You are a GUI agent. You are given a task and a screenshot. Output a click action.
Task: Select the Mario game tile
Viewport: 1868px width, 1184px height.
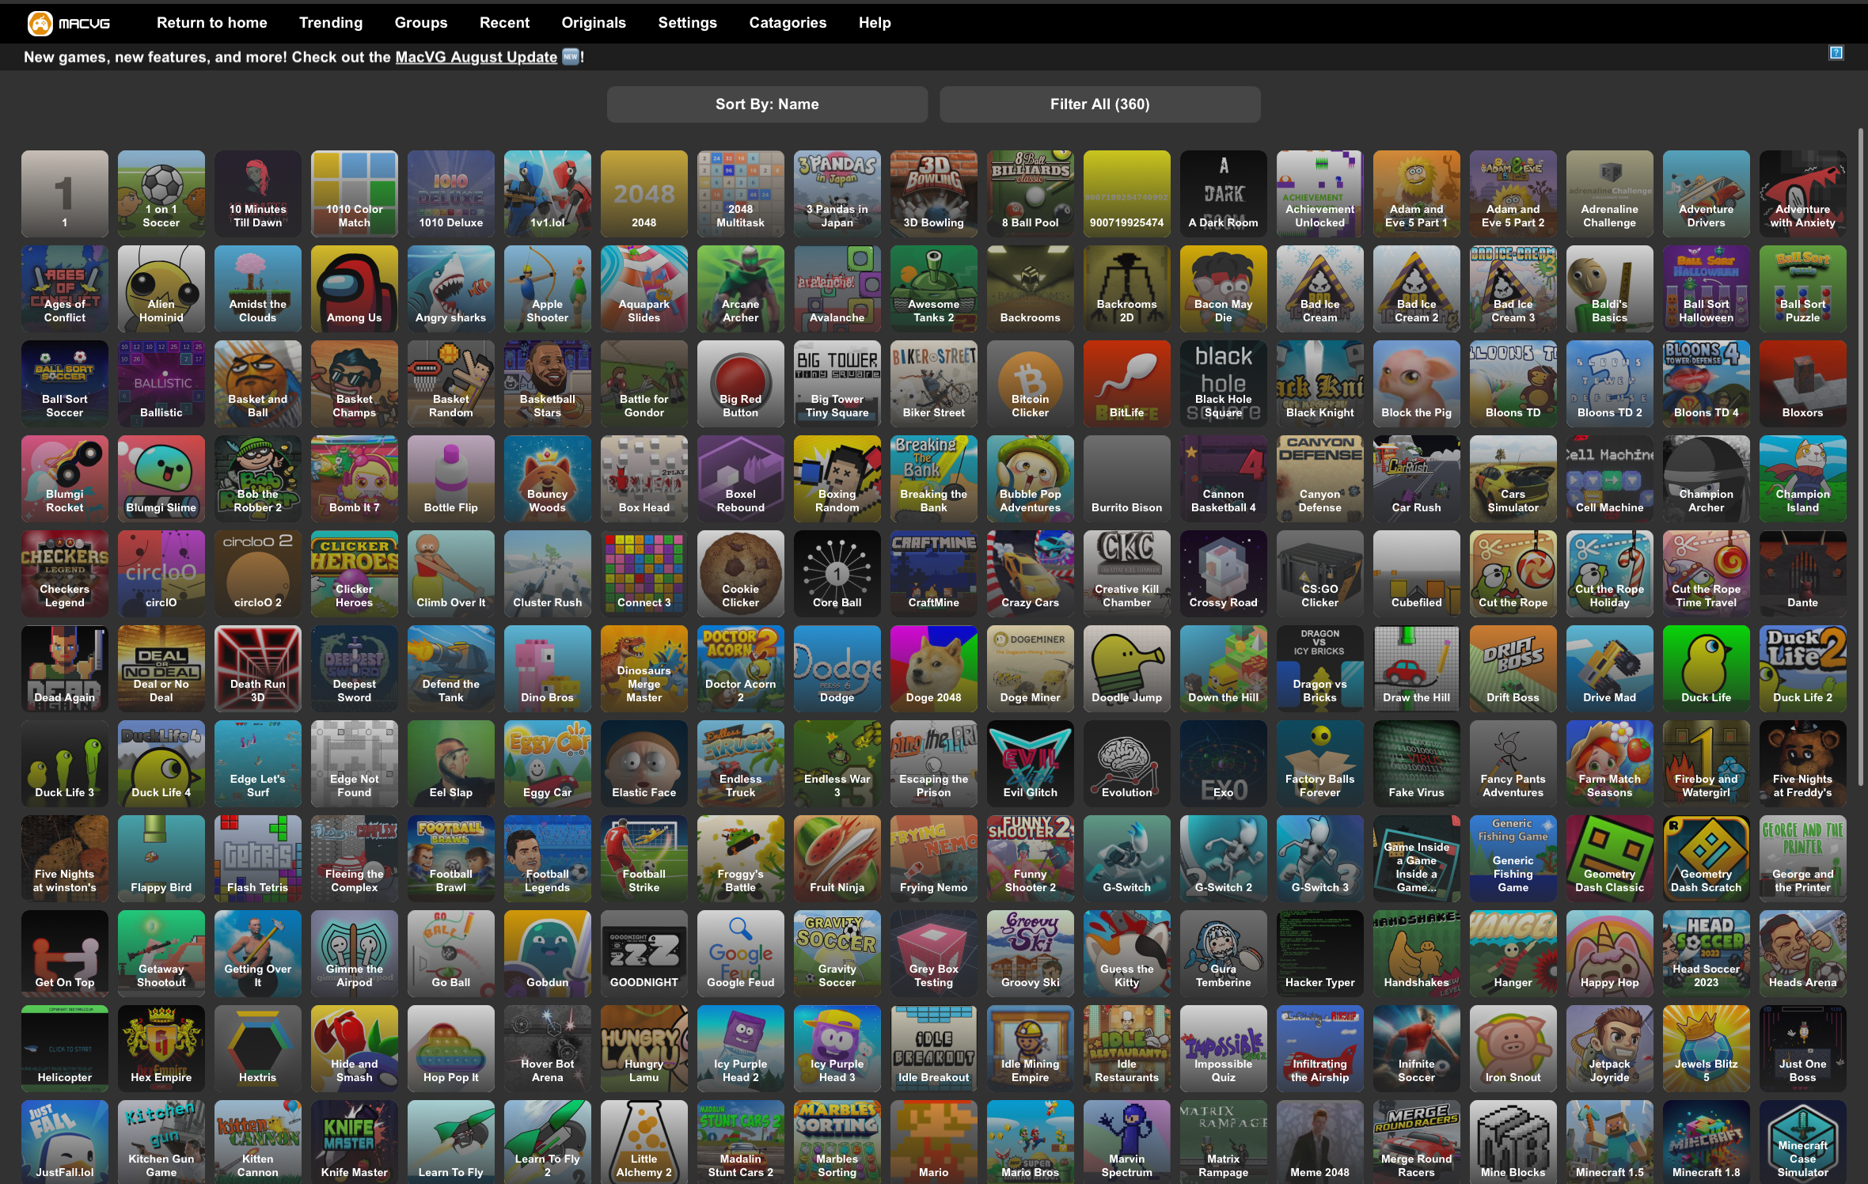tap(934, 1142)
